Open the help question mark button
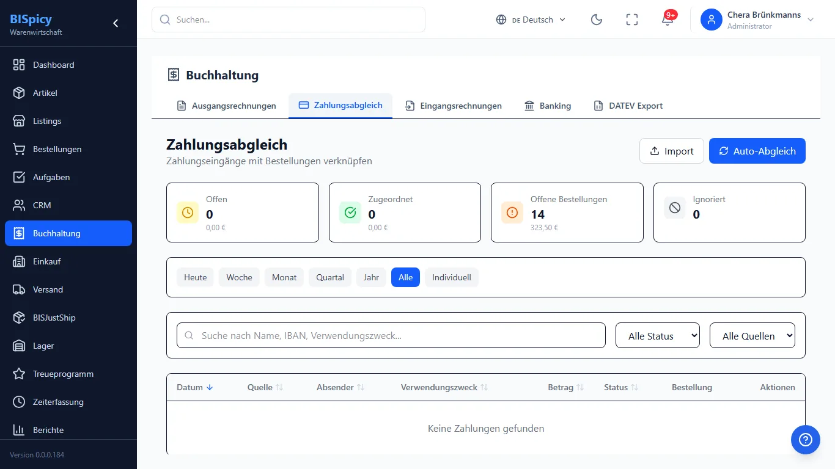The height and width of the screenshot is (469, 835). (x=806, y=440)
